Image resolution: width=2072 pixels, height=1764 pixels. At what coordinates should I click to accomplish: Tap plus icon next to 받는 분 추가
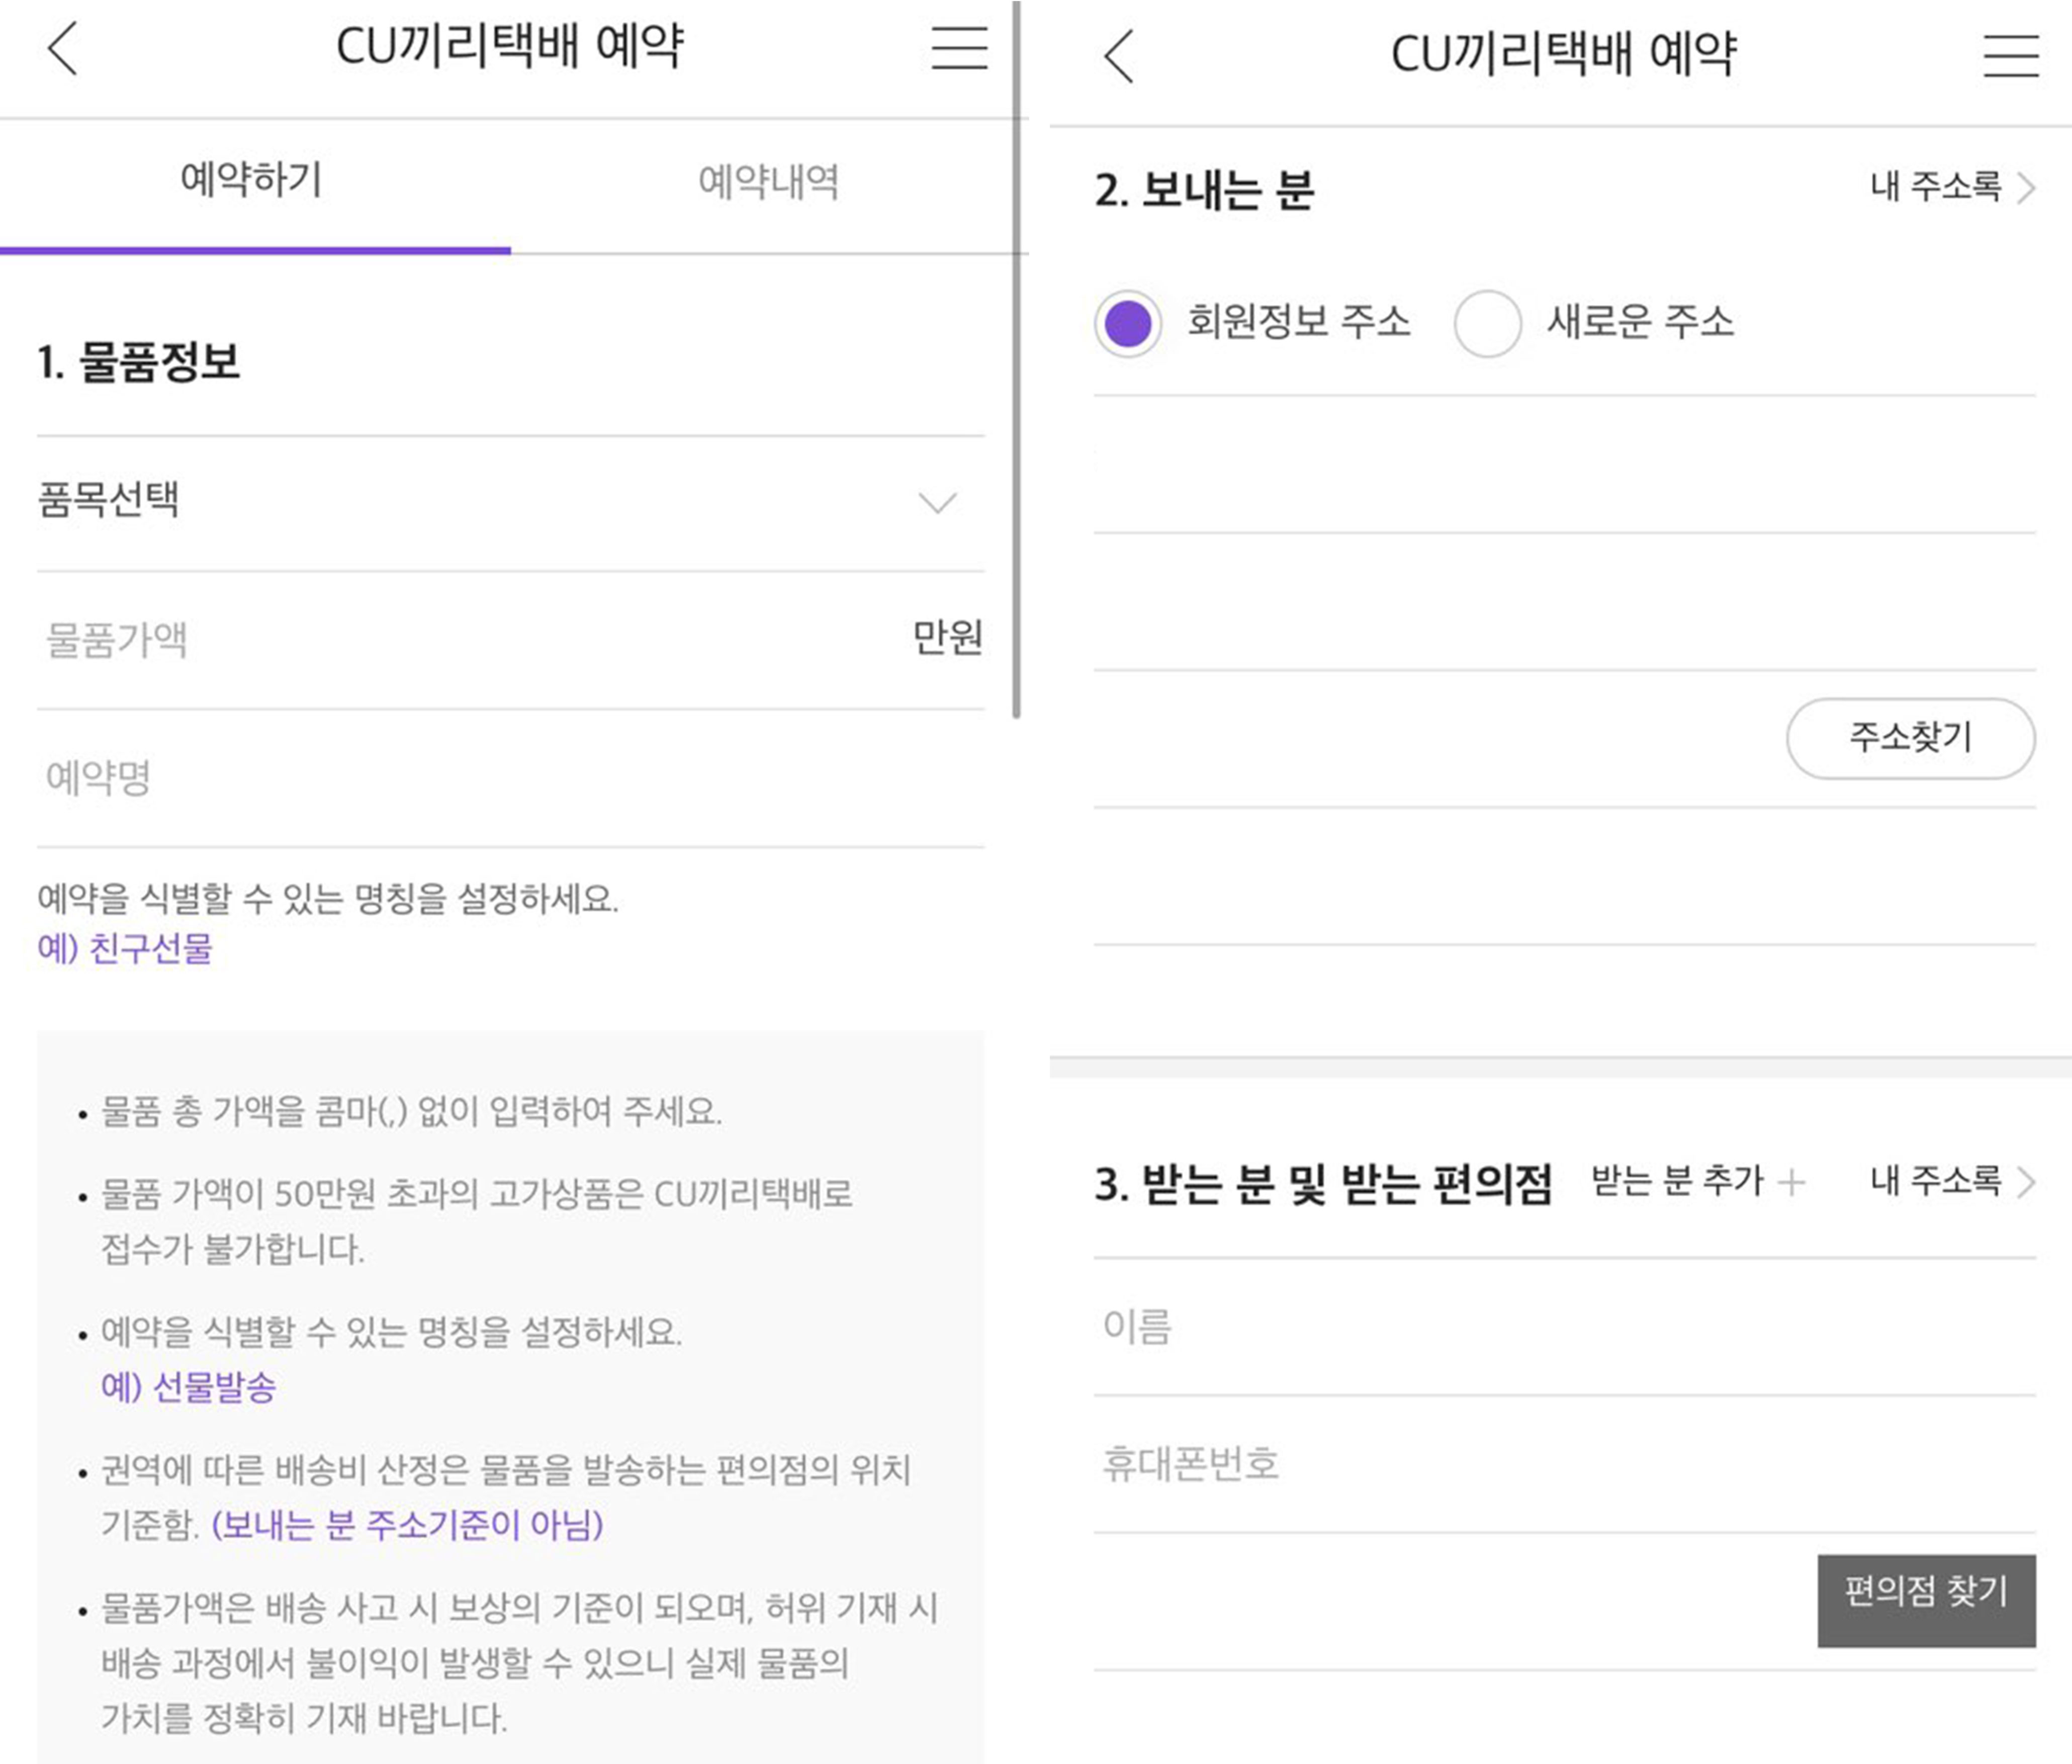(1792, 1182)
